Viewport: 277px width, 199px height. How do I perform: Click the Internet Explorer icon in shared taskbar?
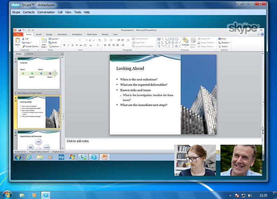[29, 157]
